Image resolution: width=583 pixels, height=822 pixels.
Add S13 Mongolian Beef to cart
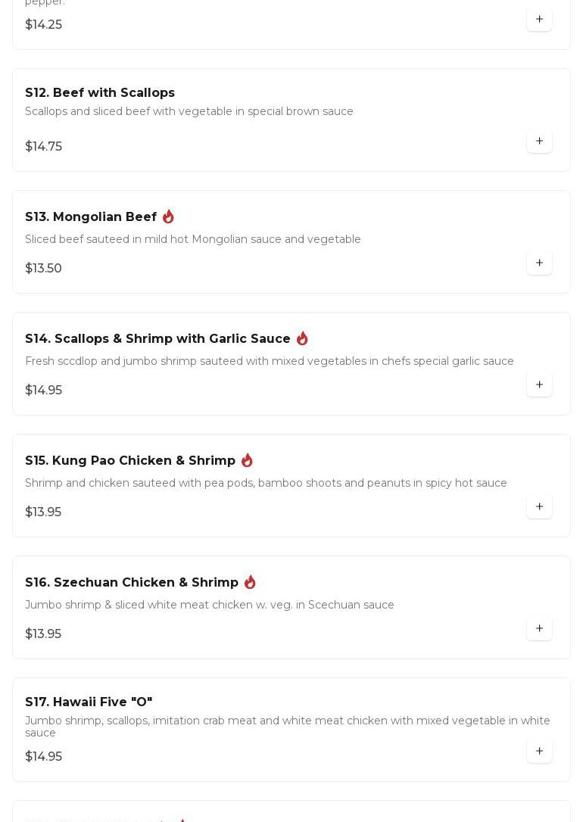(539, 263)
